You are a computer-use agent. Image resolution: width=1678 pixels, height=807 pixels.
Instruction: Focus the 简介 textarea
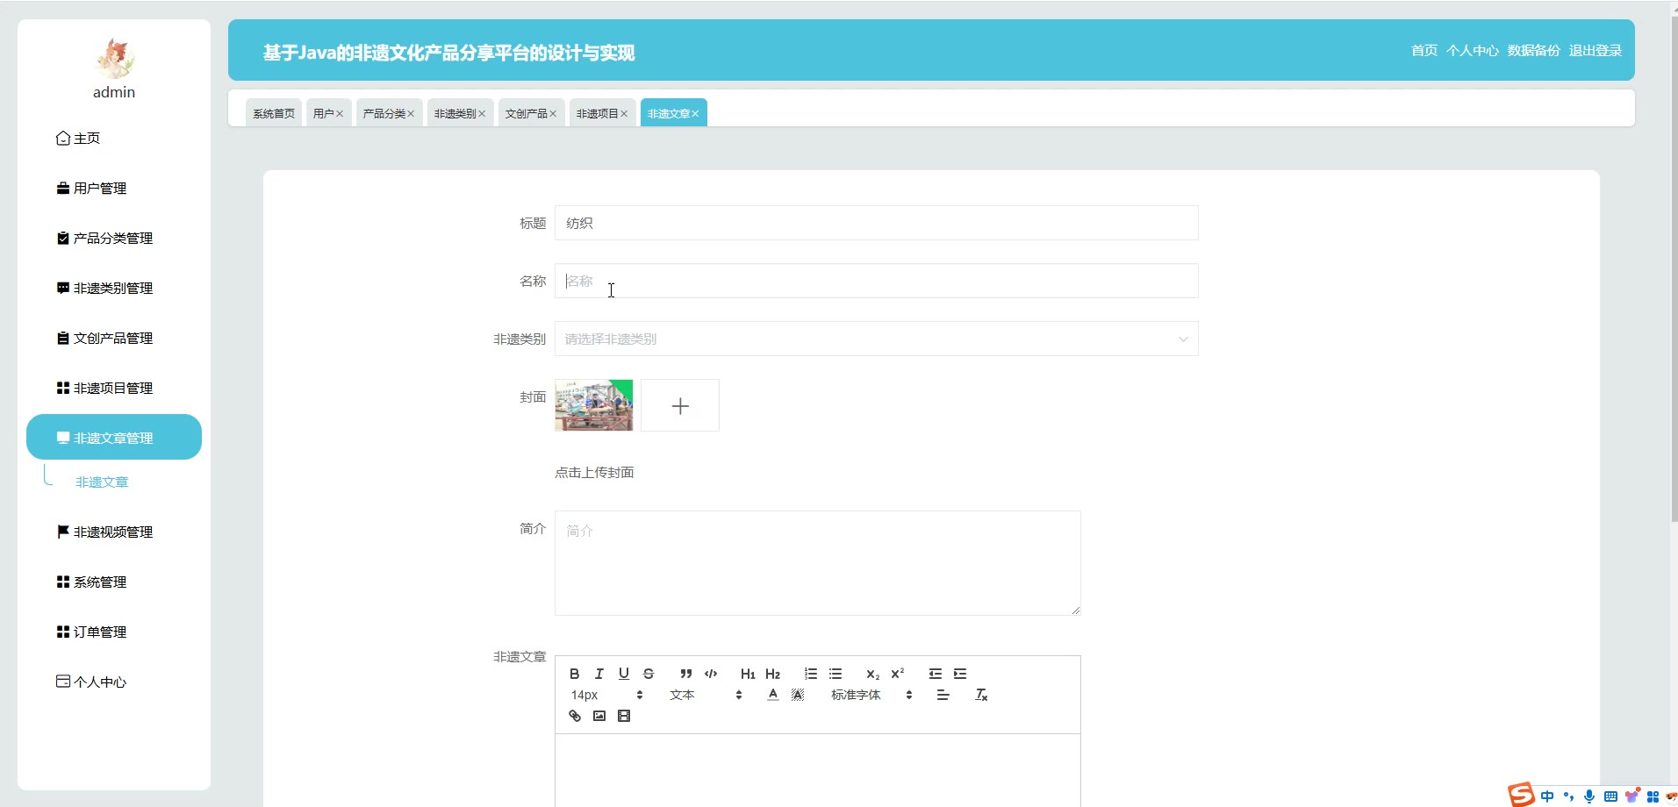(x=817, y=563)
